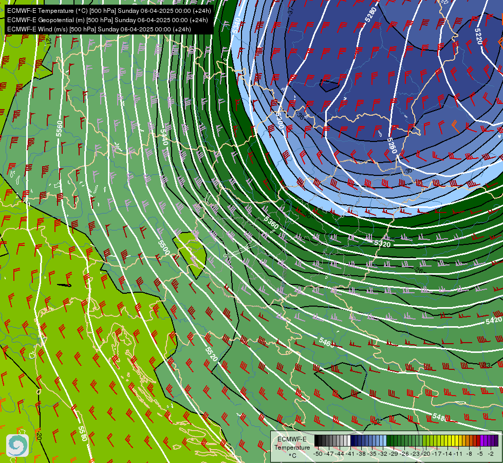Click the light blue legend swatch above -32

coord(385,440)
